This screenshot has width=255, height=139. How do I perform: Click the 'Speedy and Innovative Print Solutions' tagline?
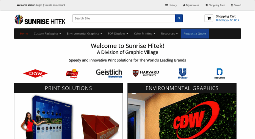click(x=127, y=60)
